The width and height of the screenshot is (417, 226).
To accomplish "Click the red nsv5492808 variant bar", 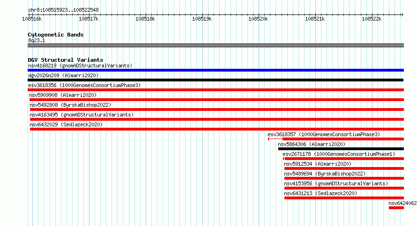I will 217,109.
